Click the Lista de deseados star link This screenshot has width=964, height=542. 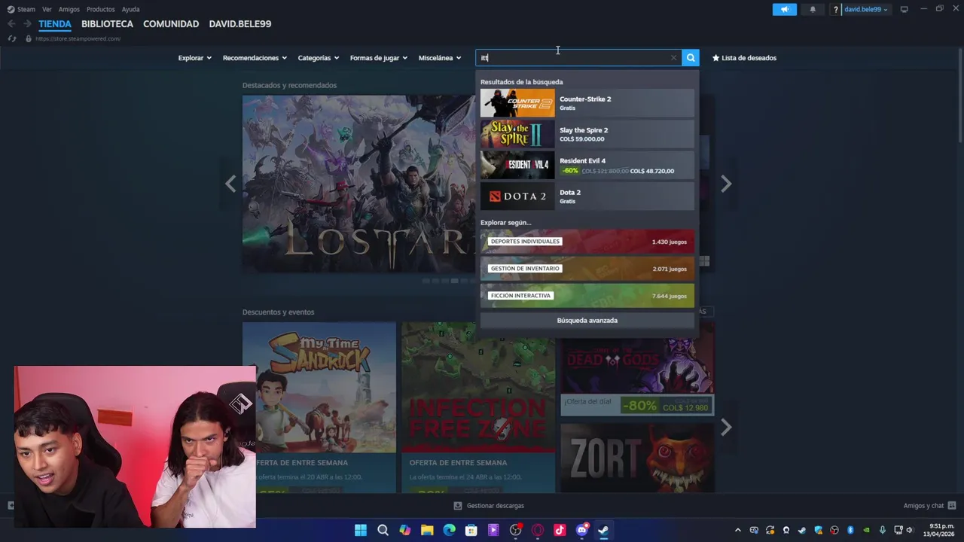pos(744,58)
